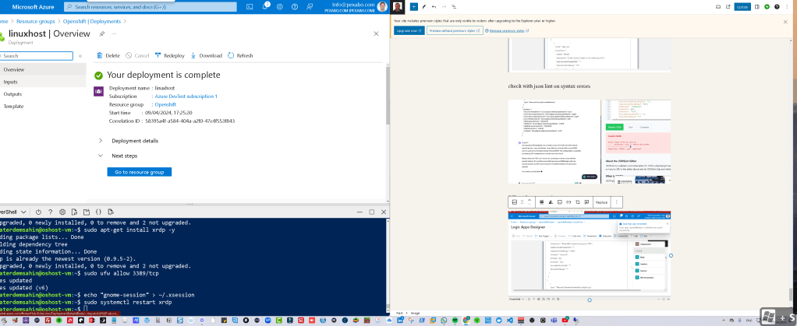Viewport: 797px width, 326px height.
Task: Select the json lint screenshot image
Action: point(590,142)
